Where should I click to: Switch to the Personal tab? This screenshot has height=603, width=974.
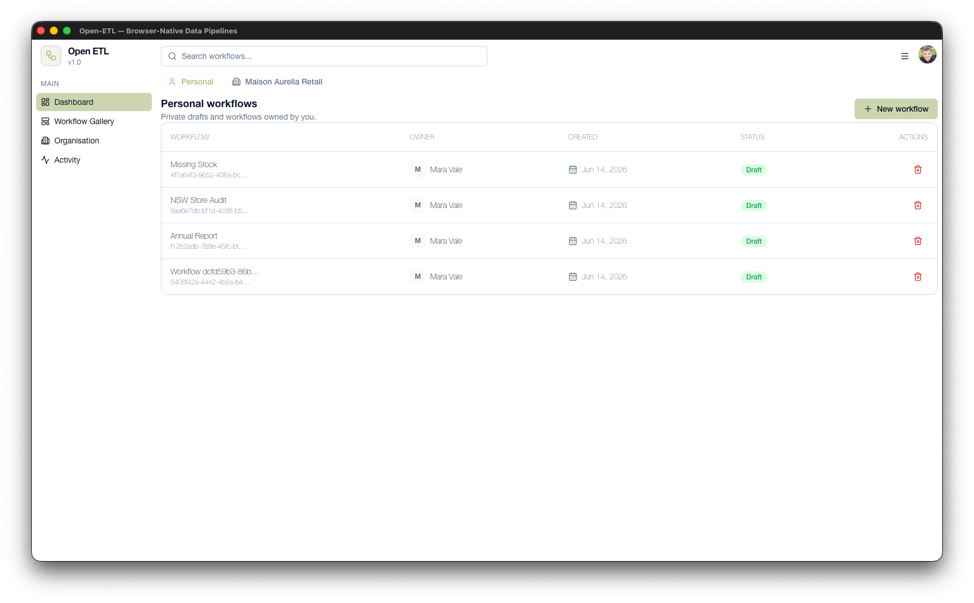(x=191, y=82)
